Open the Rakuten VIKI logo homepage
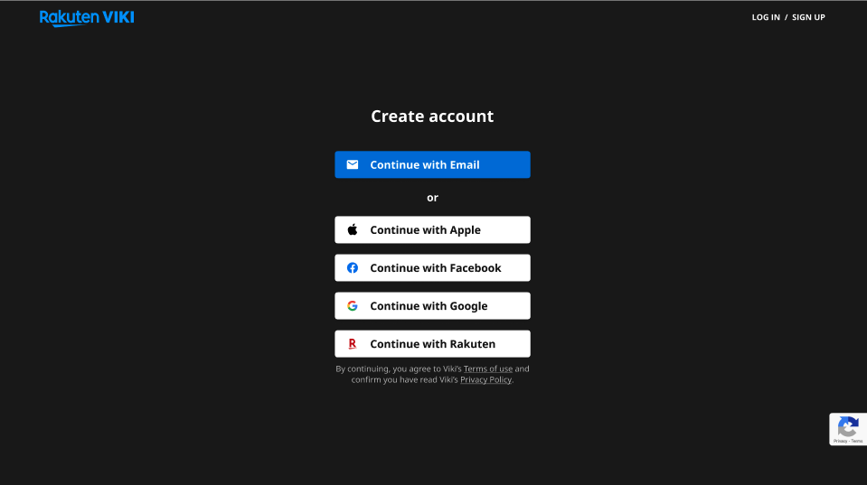Image resolution: width=867 pixels, height=485 pixels. 87,18
